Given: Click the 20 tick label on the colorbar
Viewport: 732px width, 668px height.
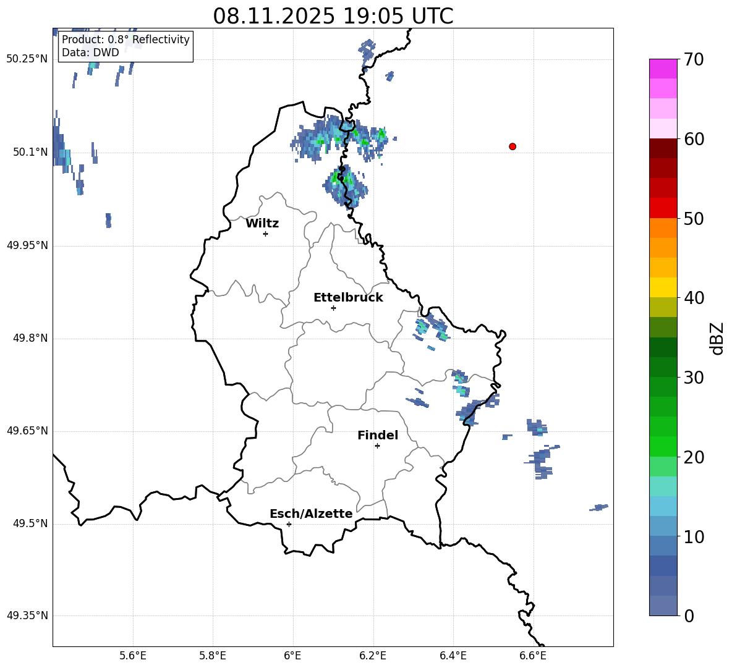Looking at the screenshot, I should pyautogui.click(x=694, y=457).
